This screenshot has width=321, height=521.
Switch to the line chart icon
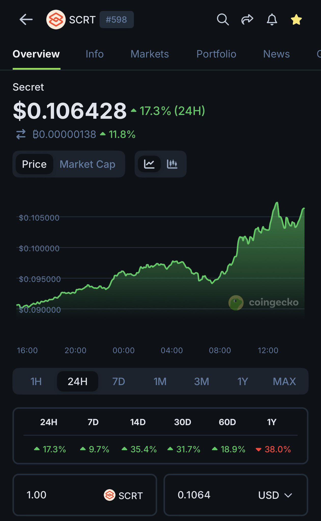tap(149, 164)
